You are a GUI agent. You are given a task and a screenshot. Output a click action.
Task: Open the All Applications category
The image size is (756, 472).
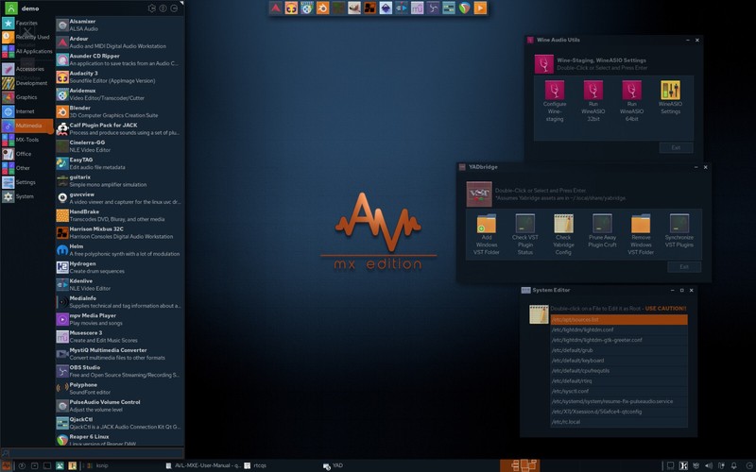pos(27,51)
